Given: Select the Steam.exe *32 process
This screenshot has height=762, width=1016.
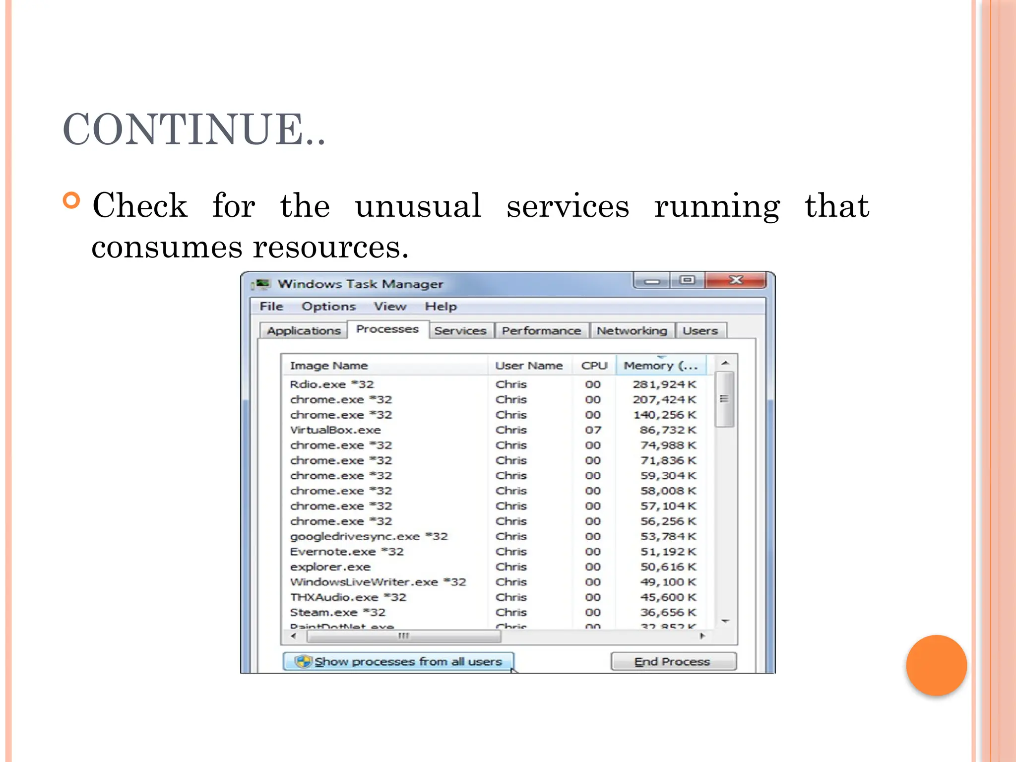Looking at the screenshot, I should pos(499,613).
